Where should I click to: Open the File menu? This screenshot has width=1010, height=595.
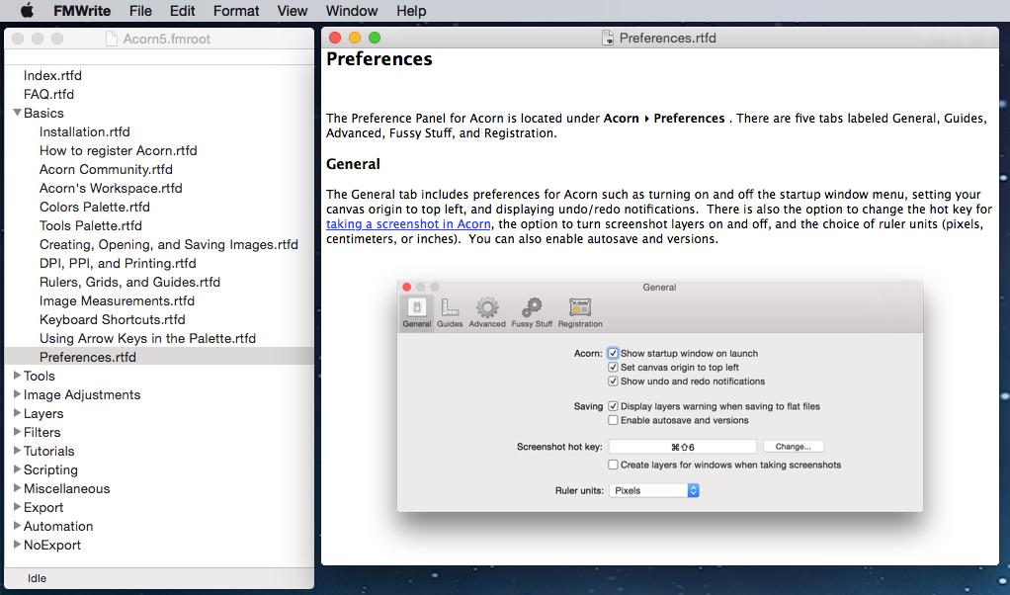tap(139, 11)
